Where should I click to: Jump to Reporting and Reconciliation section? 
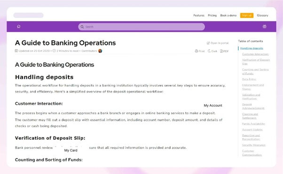(251, 137)
